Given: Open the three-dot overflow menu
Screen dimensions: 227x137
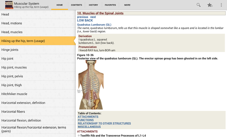Looking at the screenshot, I should tap(221, 5).
